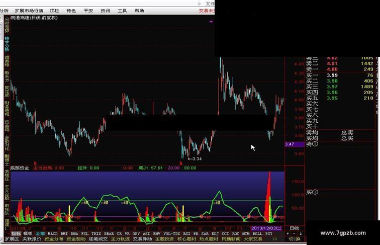Open the 大宗交易 bottom tab
Screen dimensions: 380x245
[253, 239]
